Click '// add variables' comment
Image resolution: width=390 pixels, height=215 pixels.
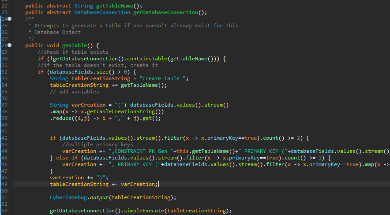(75, 92)
